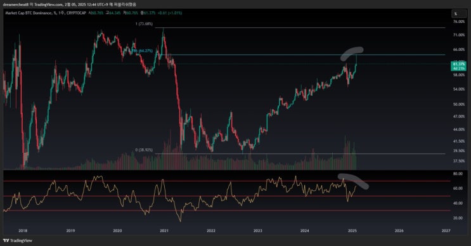Screen dimensions: 471x246
Task: Click the 60.00 RSI axis label
Action: [x=458, y=189]
